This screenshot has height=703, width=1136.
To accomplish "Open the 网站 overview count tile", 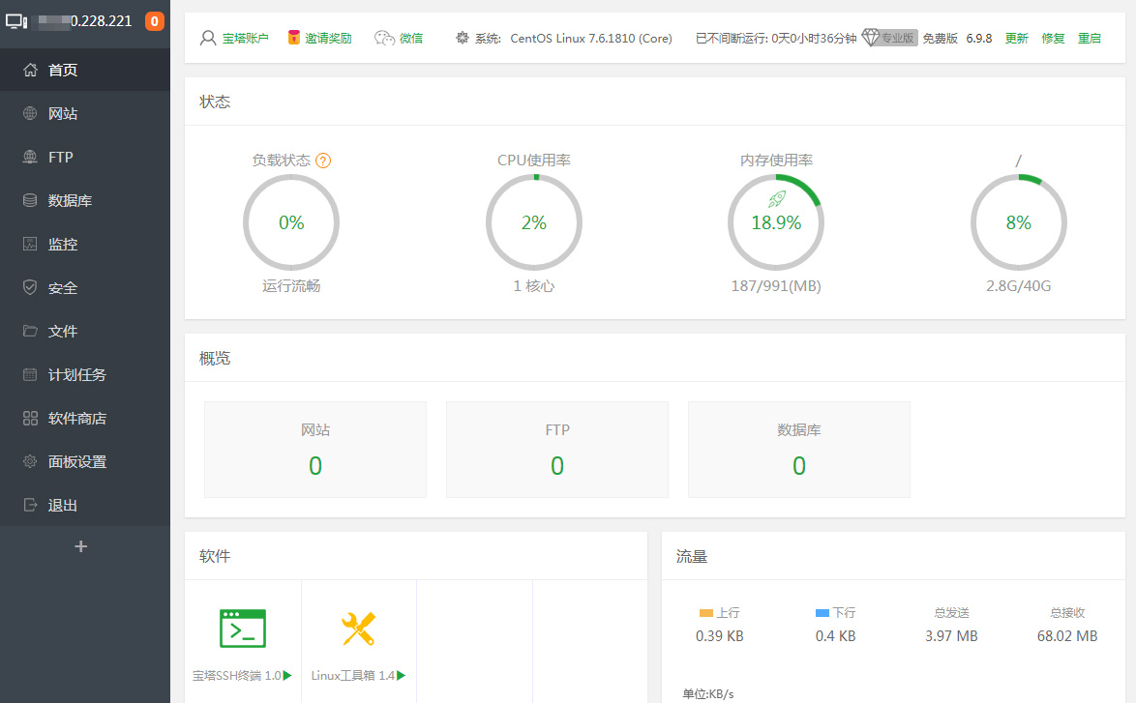I will coord(315,450).
